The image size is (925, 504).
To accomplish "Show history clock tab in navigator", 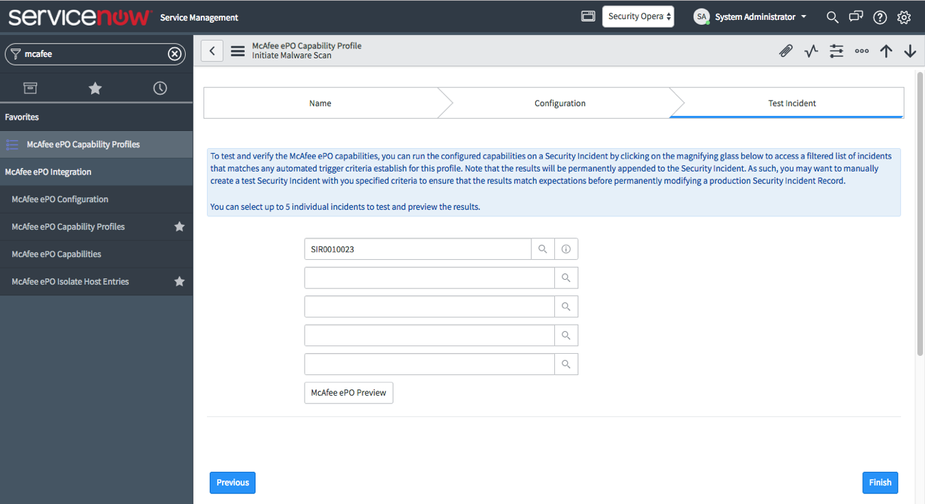I will click(x=160, y=88).
